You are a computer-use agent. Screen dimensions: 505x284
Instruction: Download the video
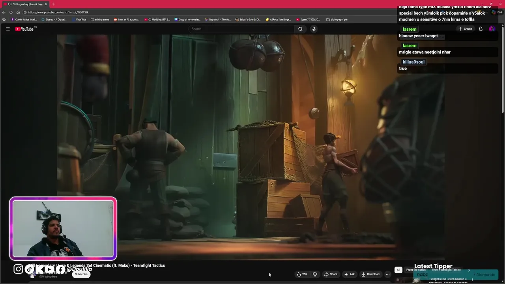tap(370, 274)
